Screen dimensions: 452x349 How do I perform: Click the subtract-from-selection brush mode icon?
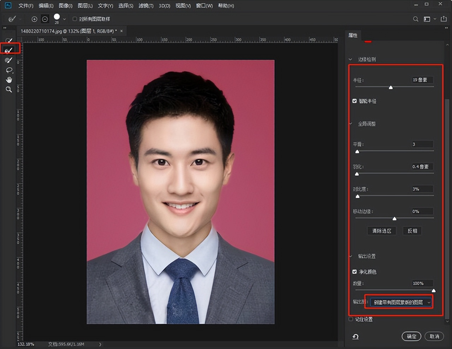pyautogui.click(x=44, y=19)
